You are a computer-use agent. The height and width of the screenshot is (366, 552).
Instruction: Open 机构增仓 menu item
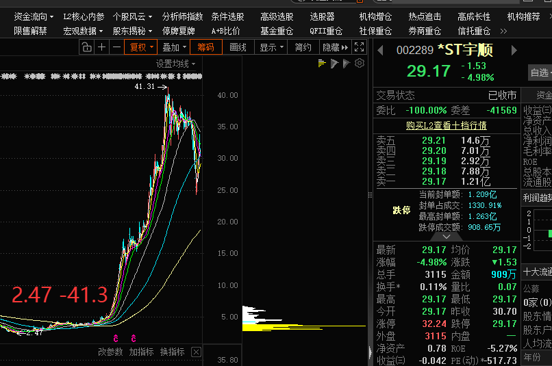[x=375, y=16]
